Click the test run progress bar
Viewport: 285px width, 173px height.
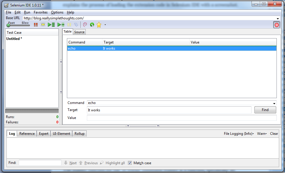(x=32, y=111)
